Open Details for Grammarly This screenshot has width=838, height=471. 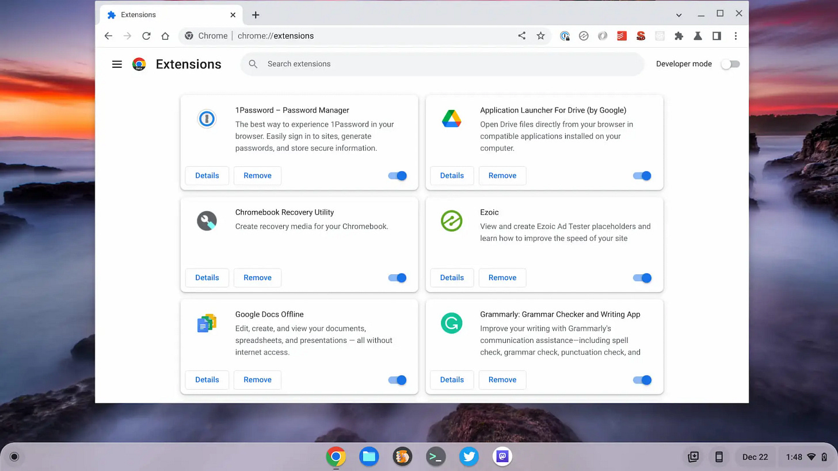click(452, 380)
